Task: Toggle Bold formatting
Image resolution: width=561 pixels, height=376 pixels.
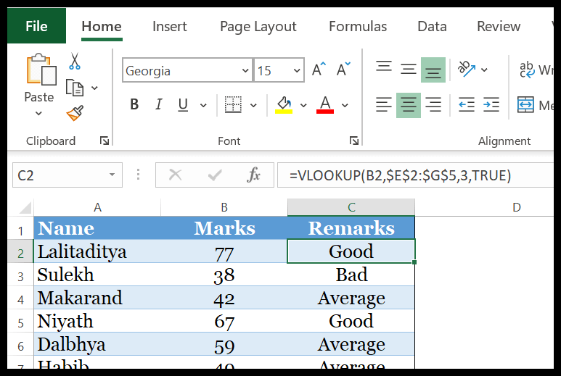Action: pos(134,104)
